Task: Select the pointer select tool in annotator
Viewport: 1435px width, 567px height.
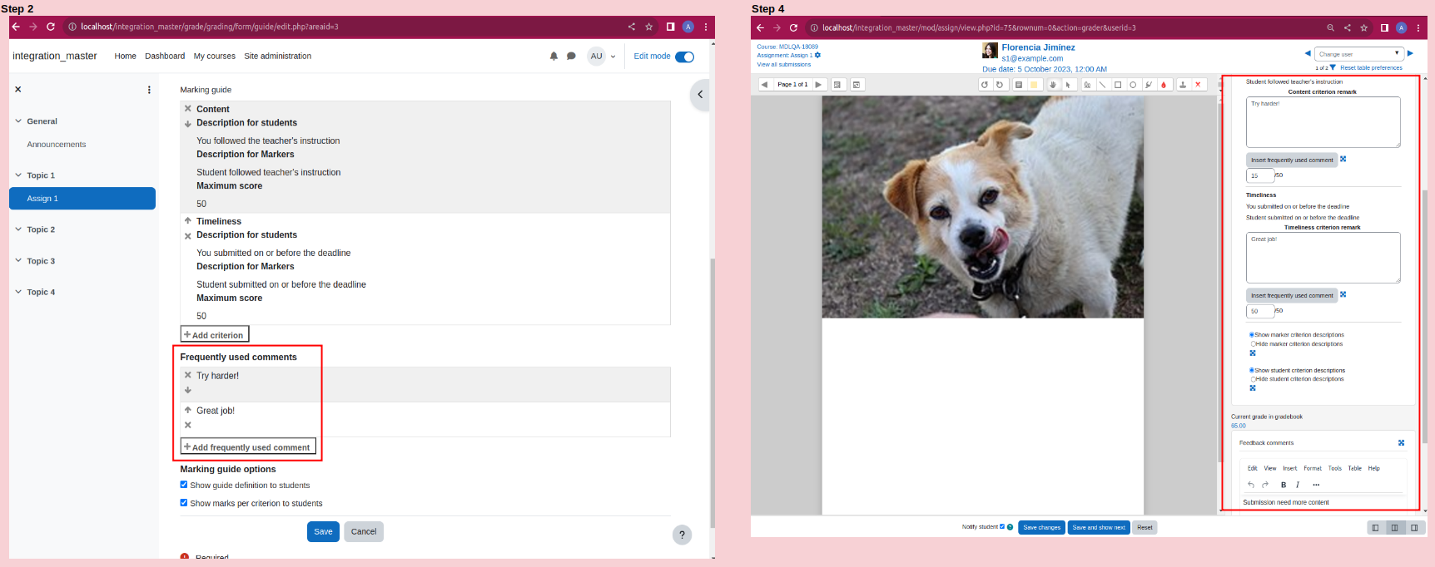Action: [1068, 85]
